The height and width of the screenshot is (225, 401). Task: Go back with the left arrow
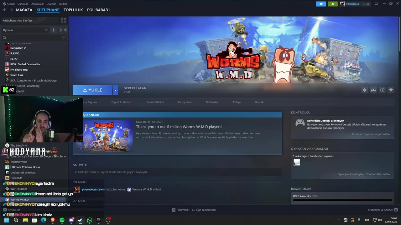[x=5, y=10]
